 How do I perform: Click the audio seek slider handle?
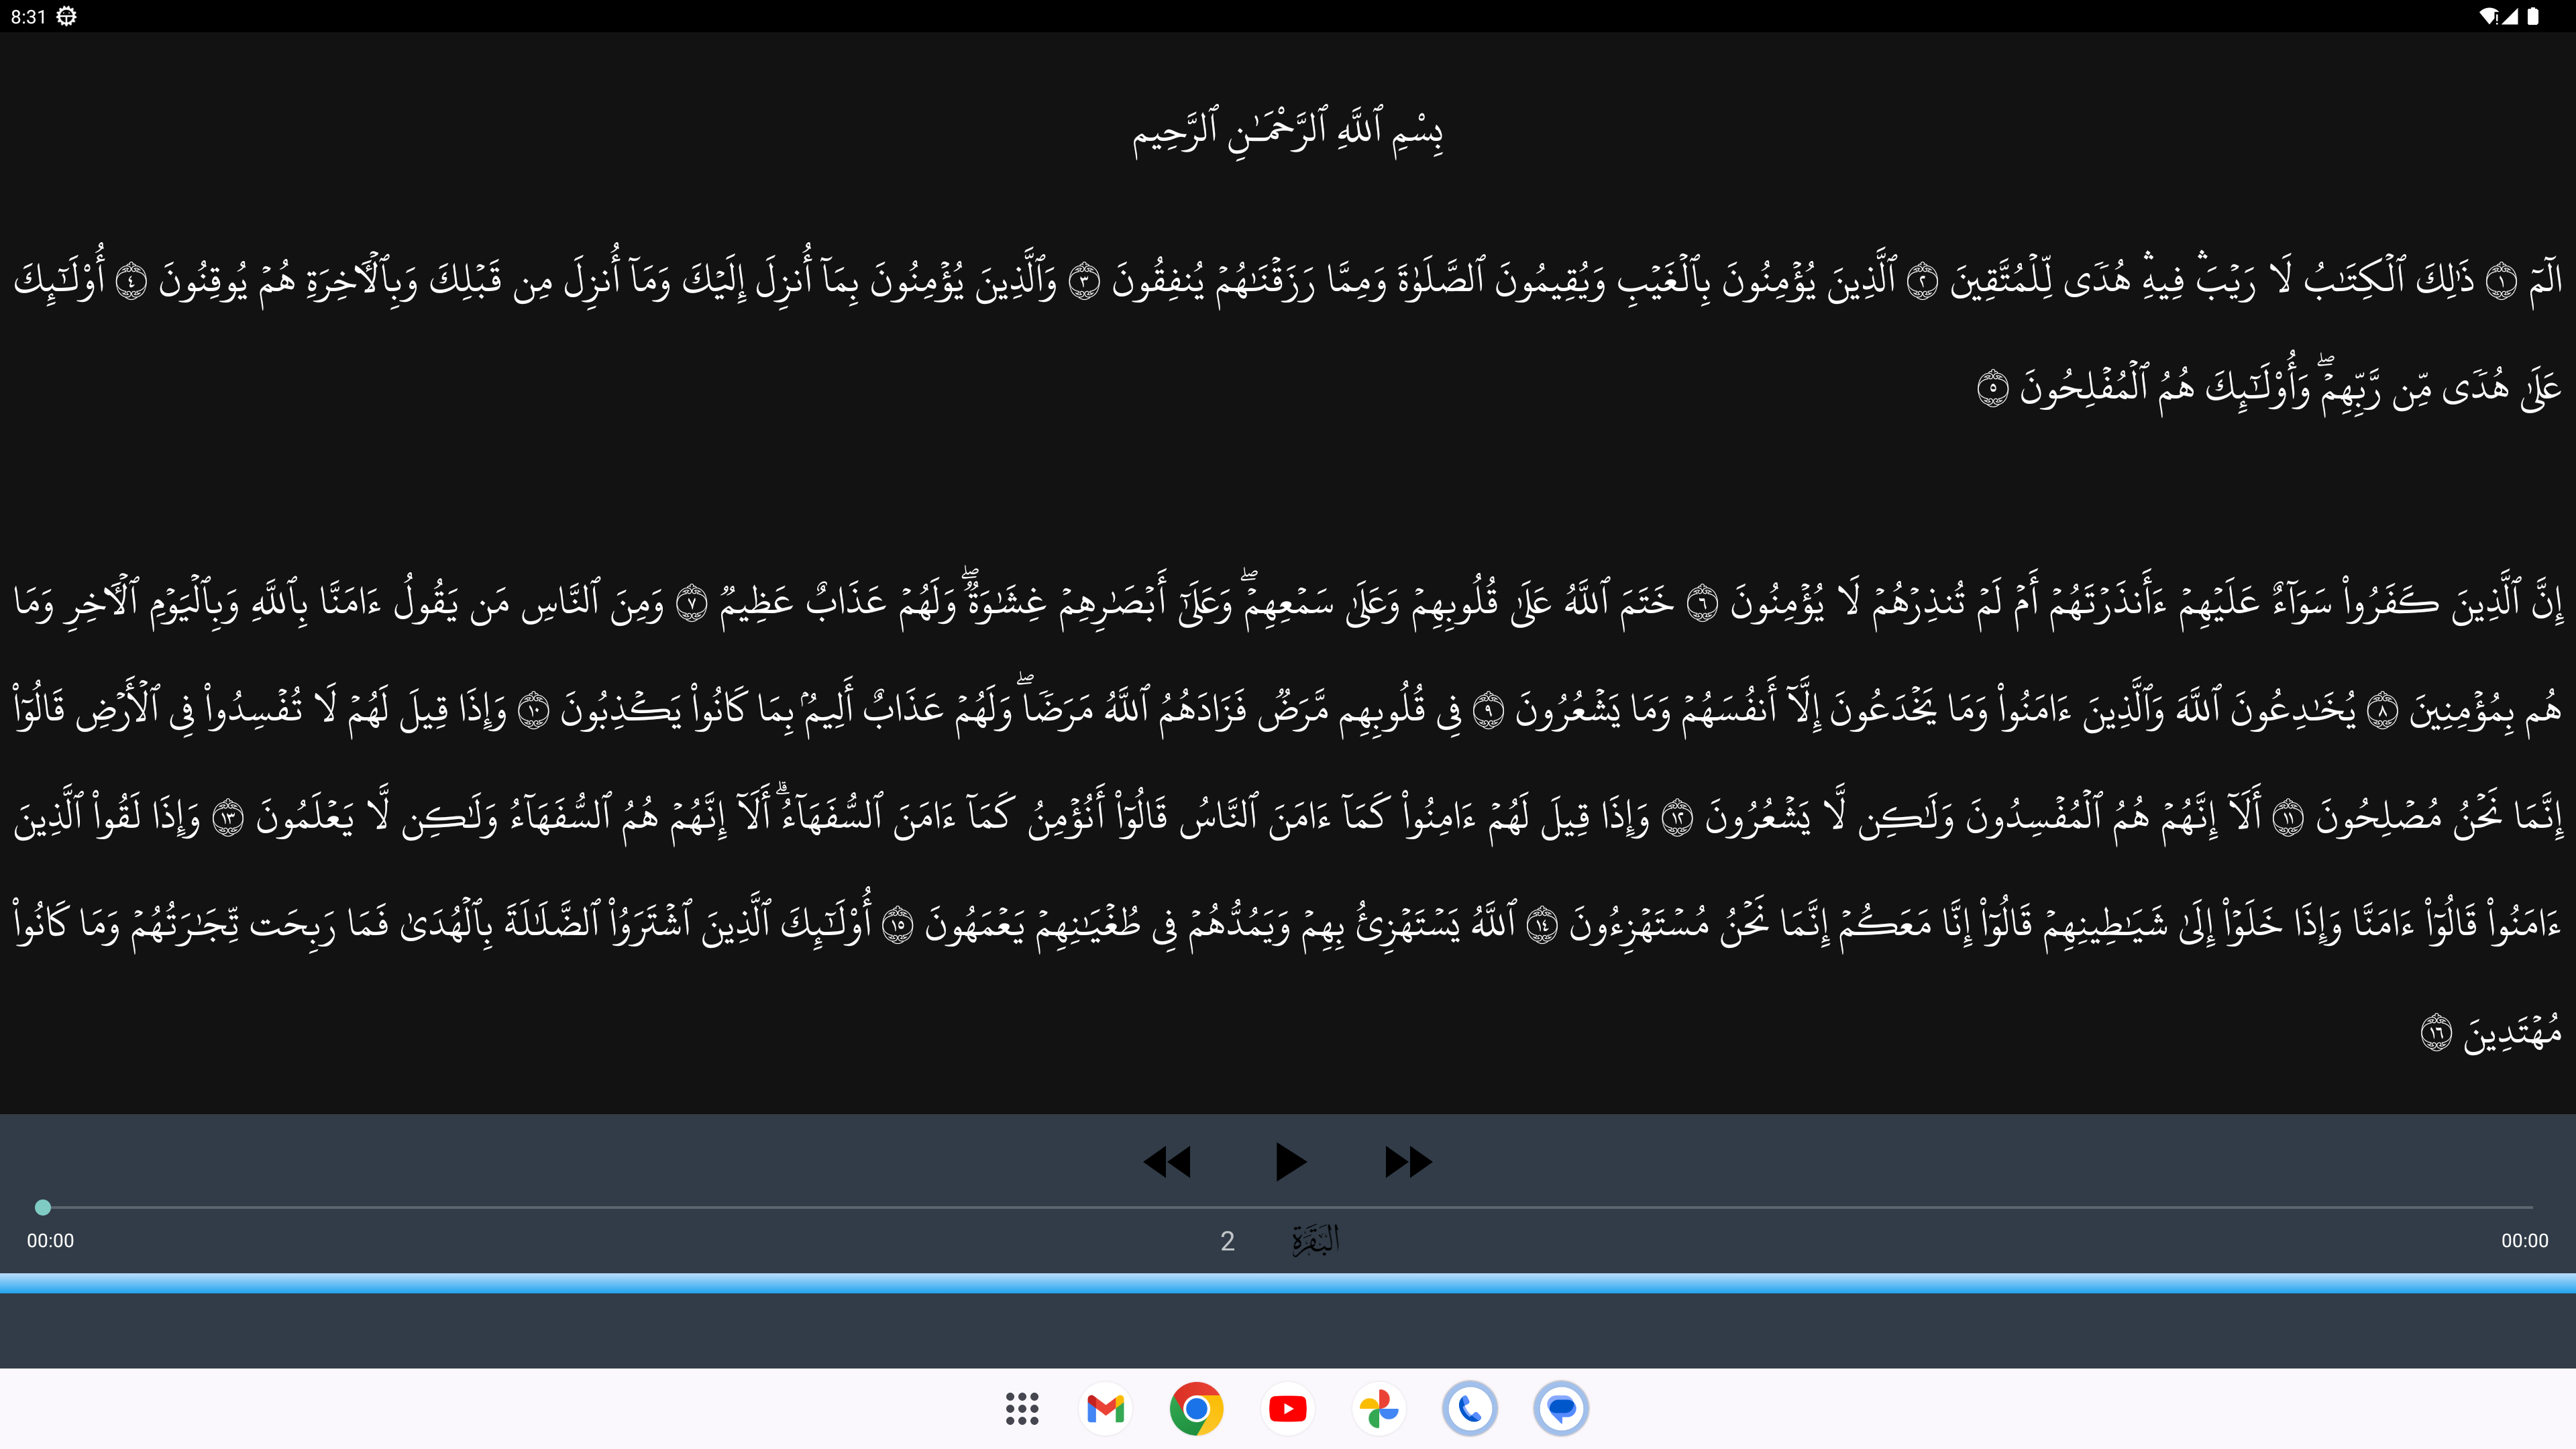(43, 1208)
